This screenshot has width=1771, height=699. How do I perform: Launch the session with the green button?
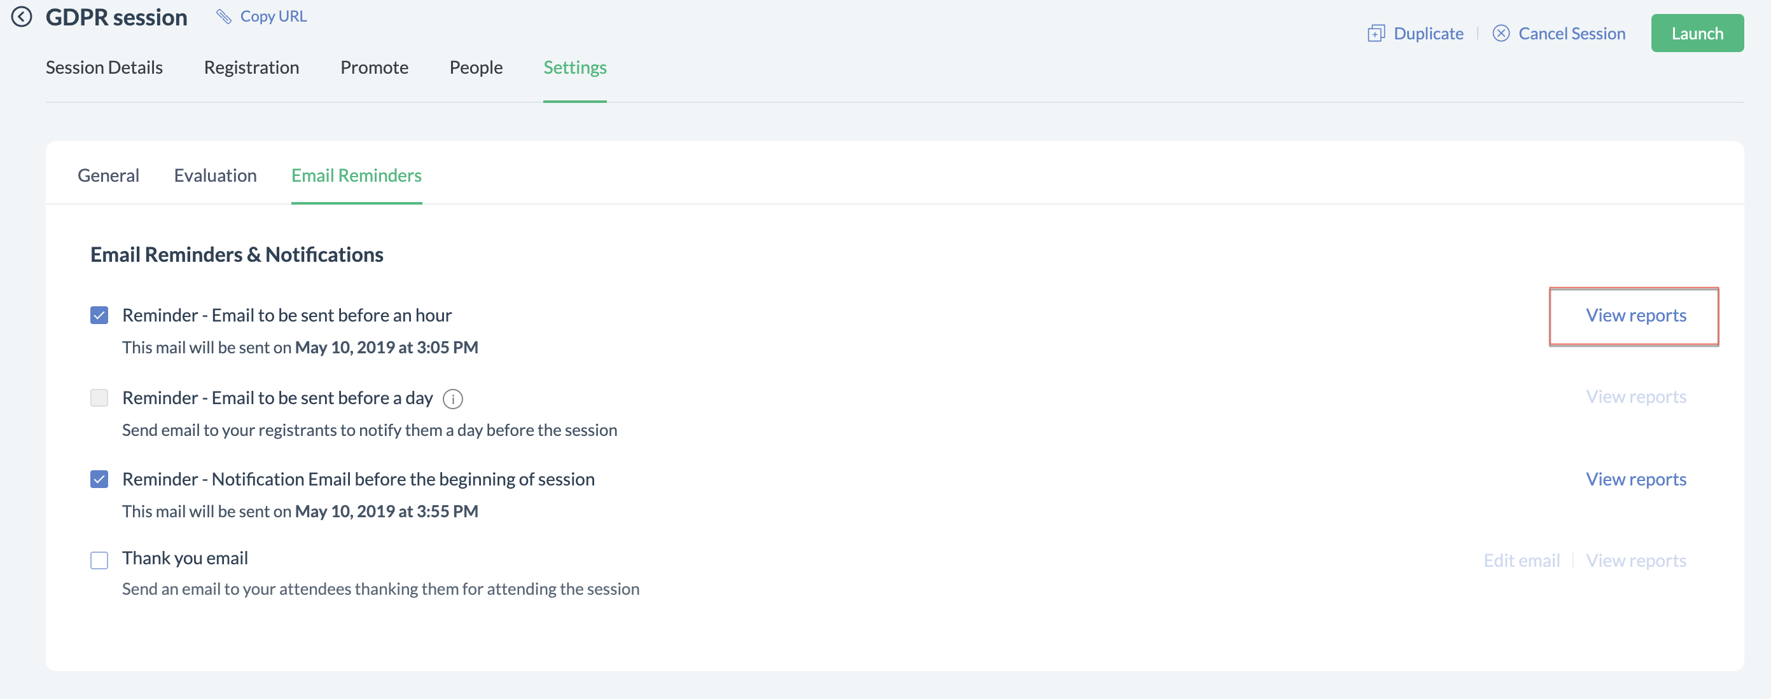point(1697,33)
